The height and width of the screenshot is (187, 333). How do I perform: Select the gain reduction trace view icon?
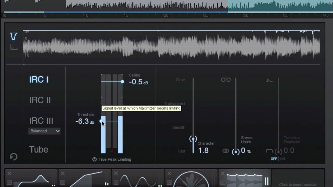[14, 36]
